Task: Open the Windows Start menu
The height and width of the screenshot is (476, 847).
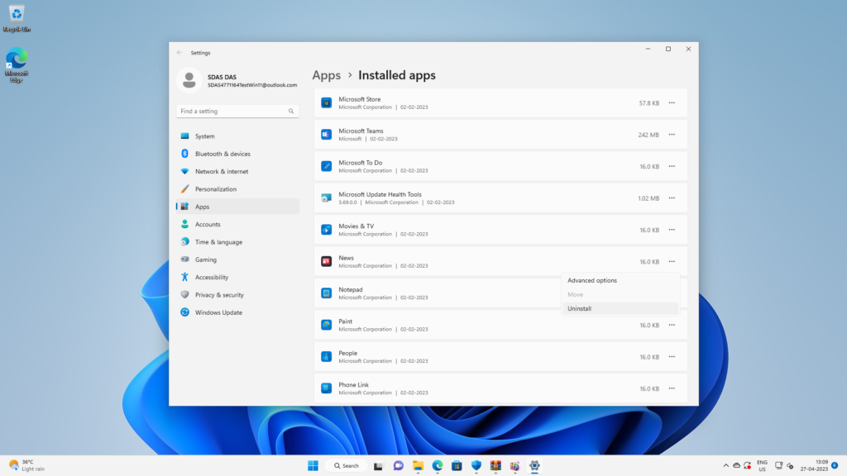Action: coord(313,466)
